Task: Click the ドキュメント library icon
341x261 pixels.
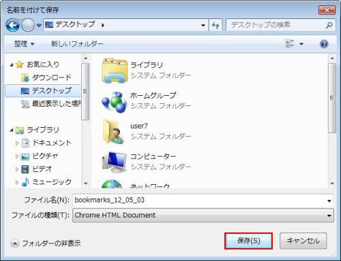Action: point(25,143)
